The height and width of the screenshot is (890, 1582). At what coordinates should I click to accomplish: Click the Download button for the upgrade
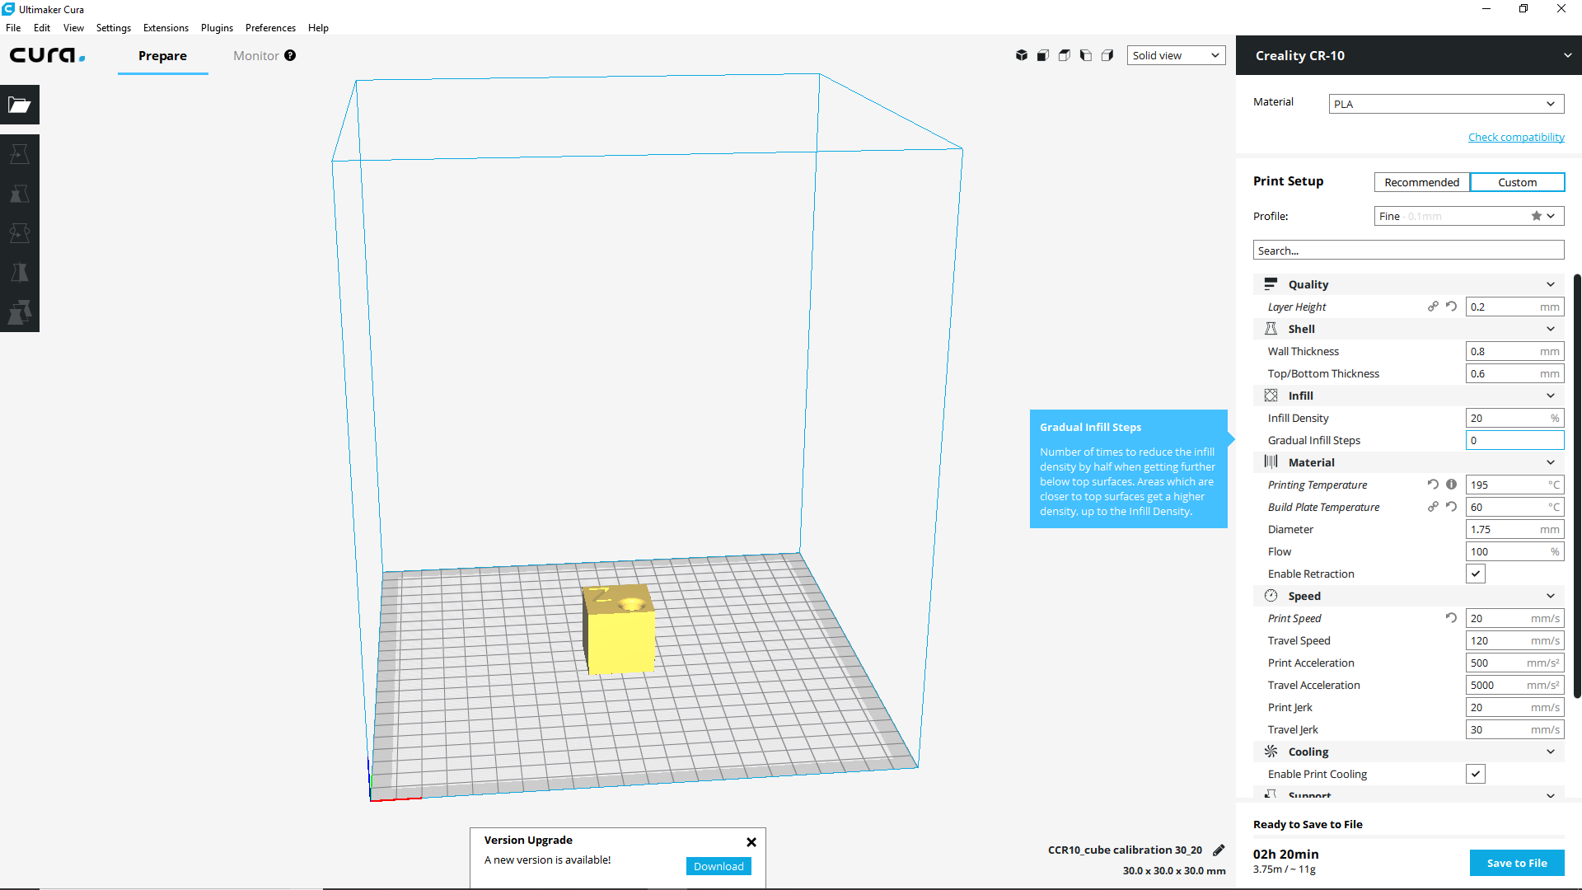click(x=718, y=866)
